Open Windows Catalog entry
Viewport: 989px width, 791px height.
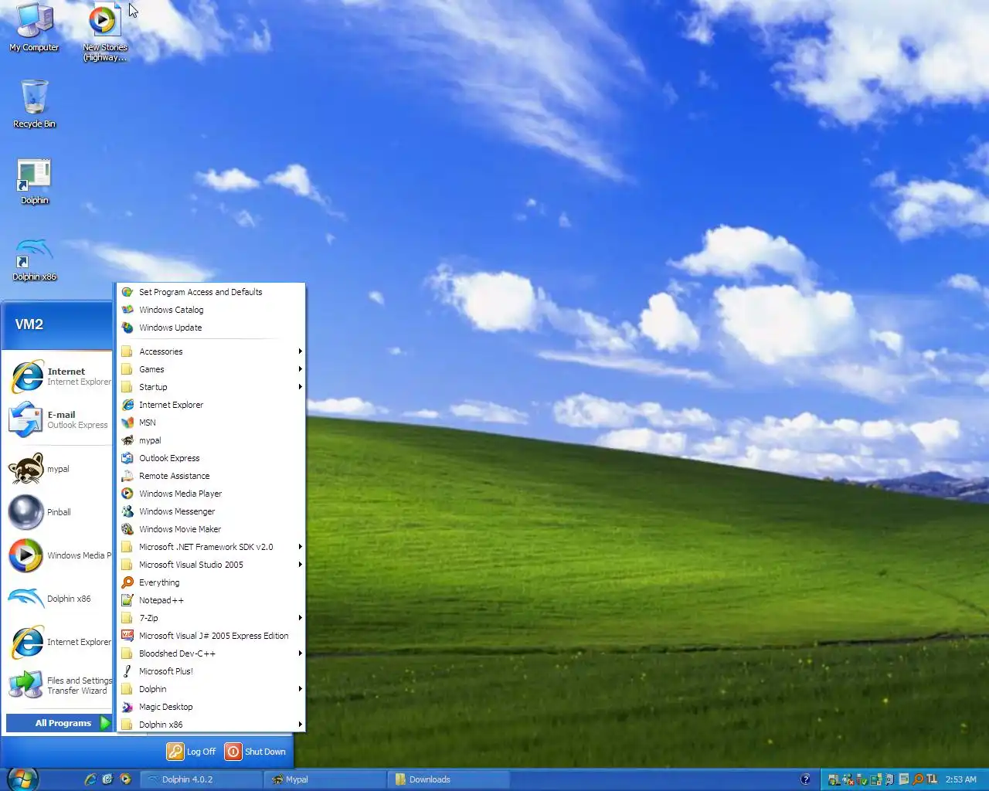coord(211,310)
